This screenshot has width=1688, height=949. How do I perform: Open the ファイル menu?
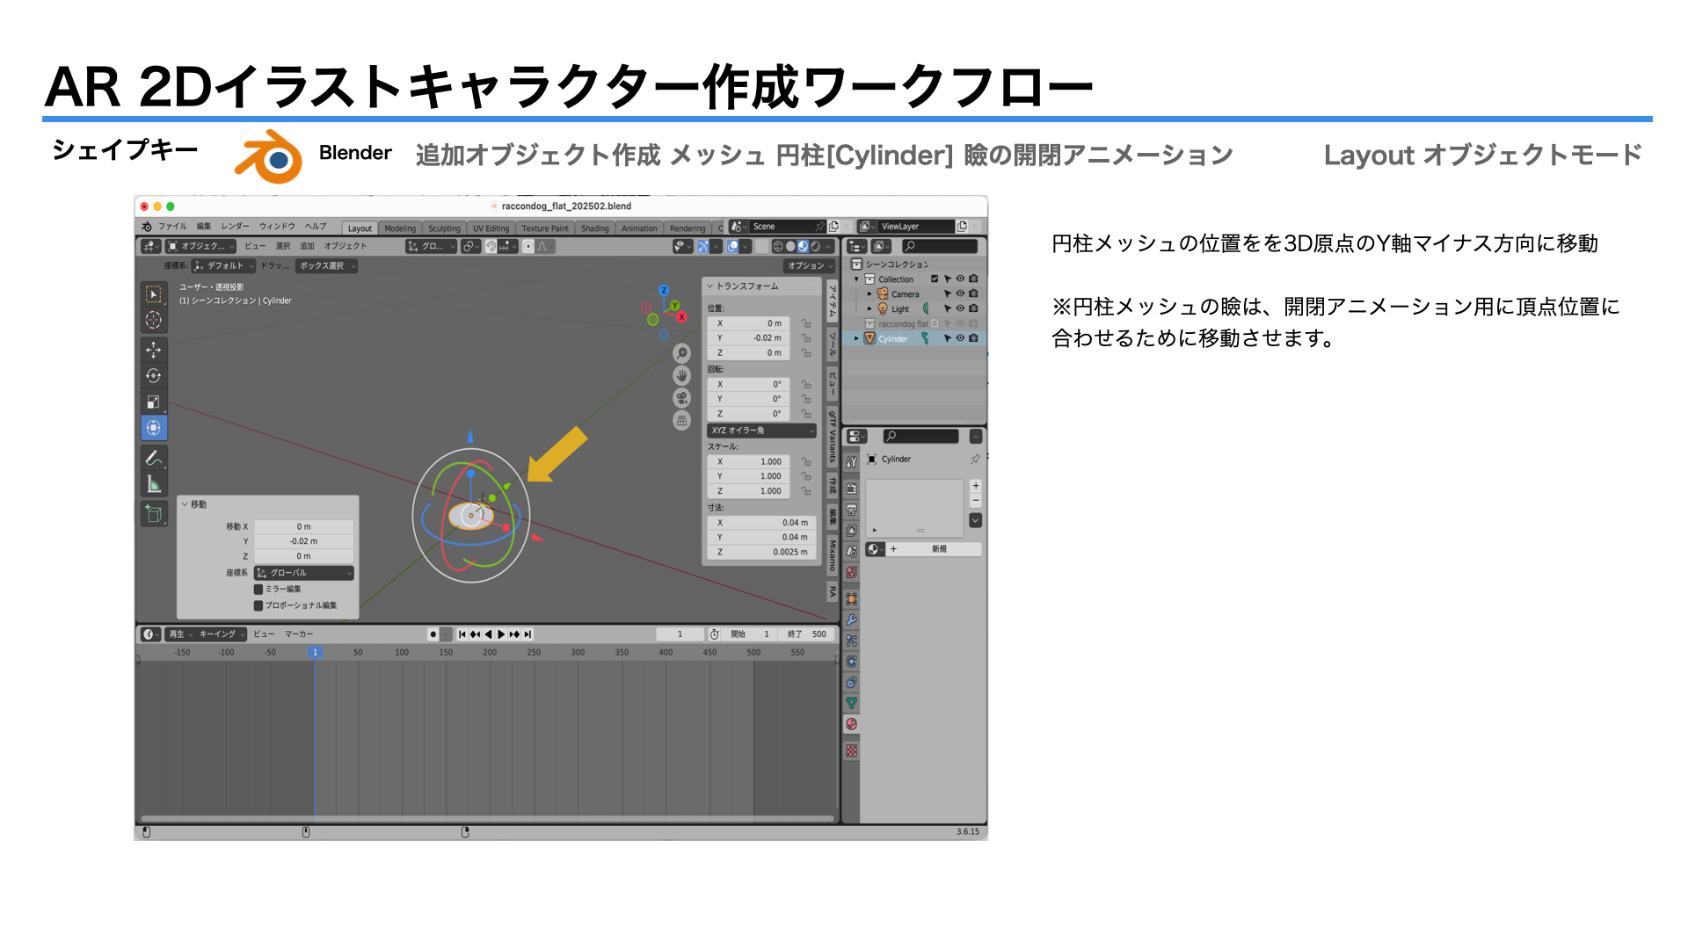172,227
